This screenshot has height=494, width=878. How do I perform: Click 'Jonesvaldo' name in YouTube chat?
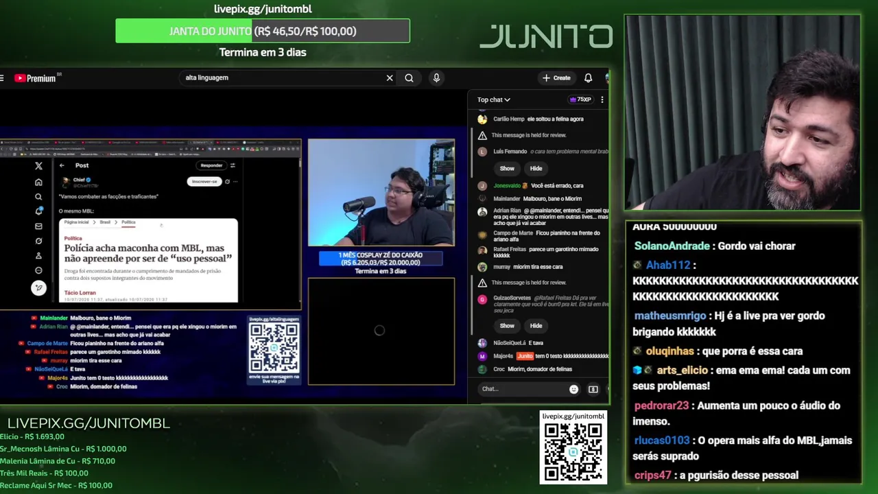click(x=507, y=185)
